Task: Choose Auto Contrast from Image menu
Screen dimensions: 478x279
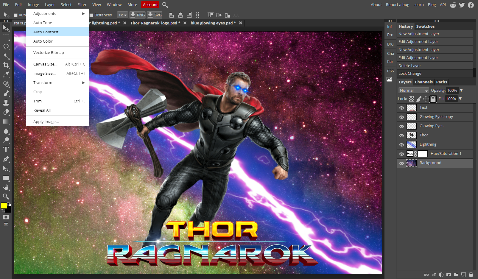Action: click(57, 32)
